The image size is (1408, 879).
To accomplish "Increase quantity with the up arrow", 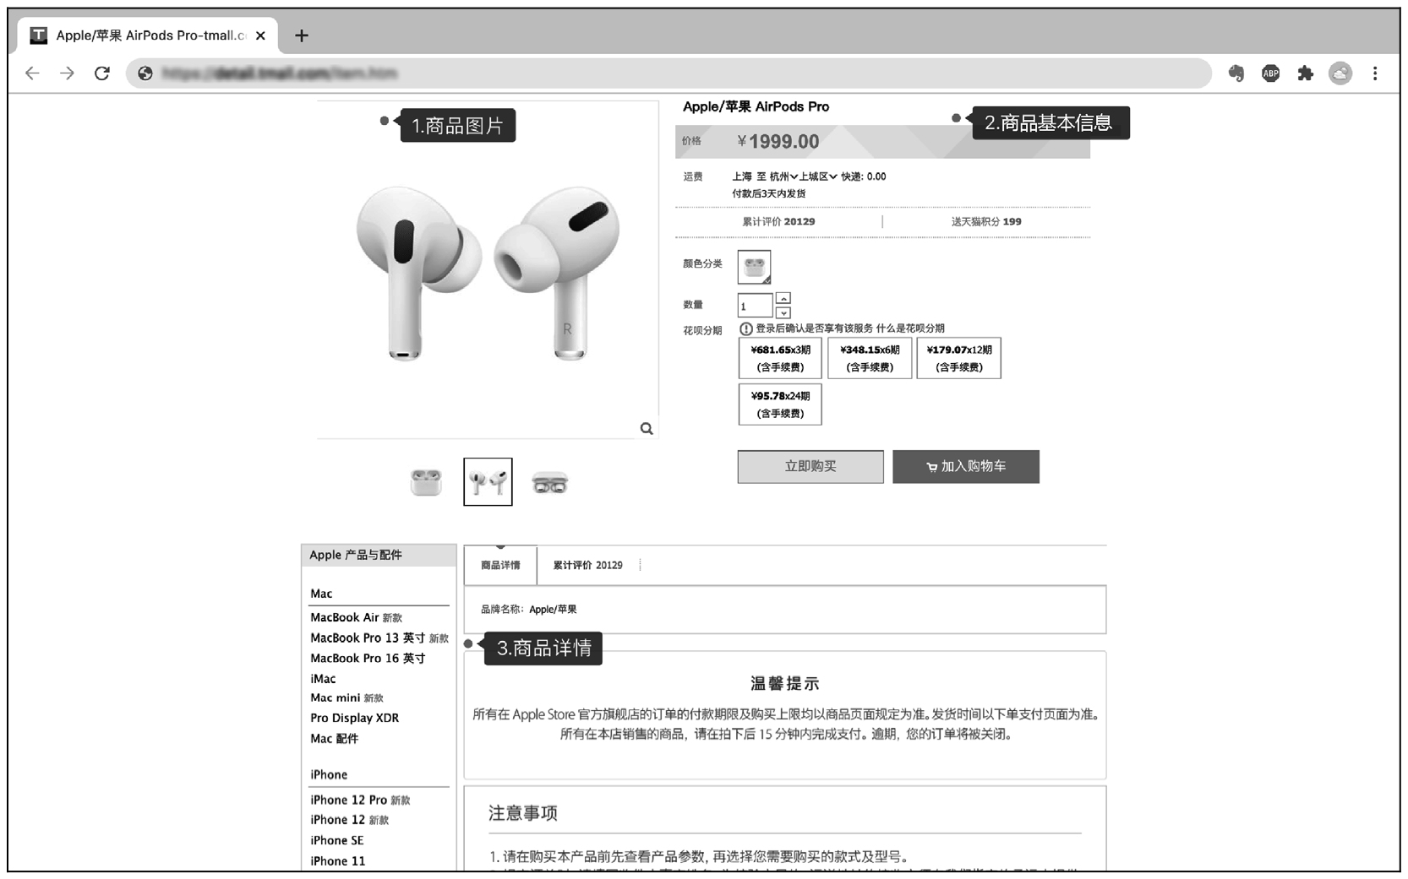I will pyautogui.click(x=783, y=298).
